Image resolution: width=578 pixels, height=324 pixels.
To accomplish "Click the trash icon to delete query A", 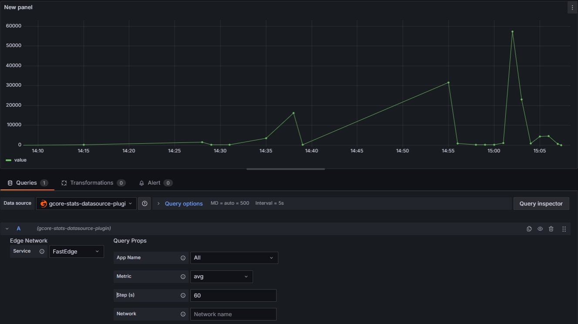I will click(x=551, y=229).
